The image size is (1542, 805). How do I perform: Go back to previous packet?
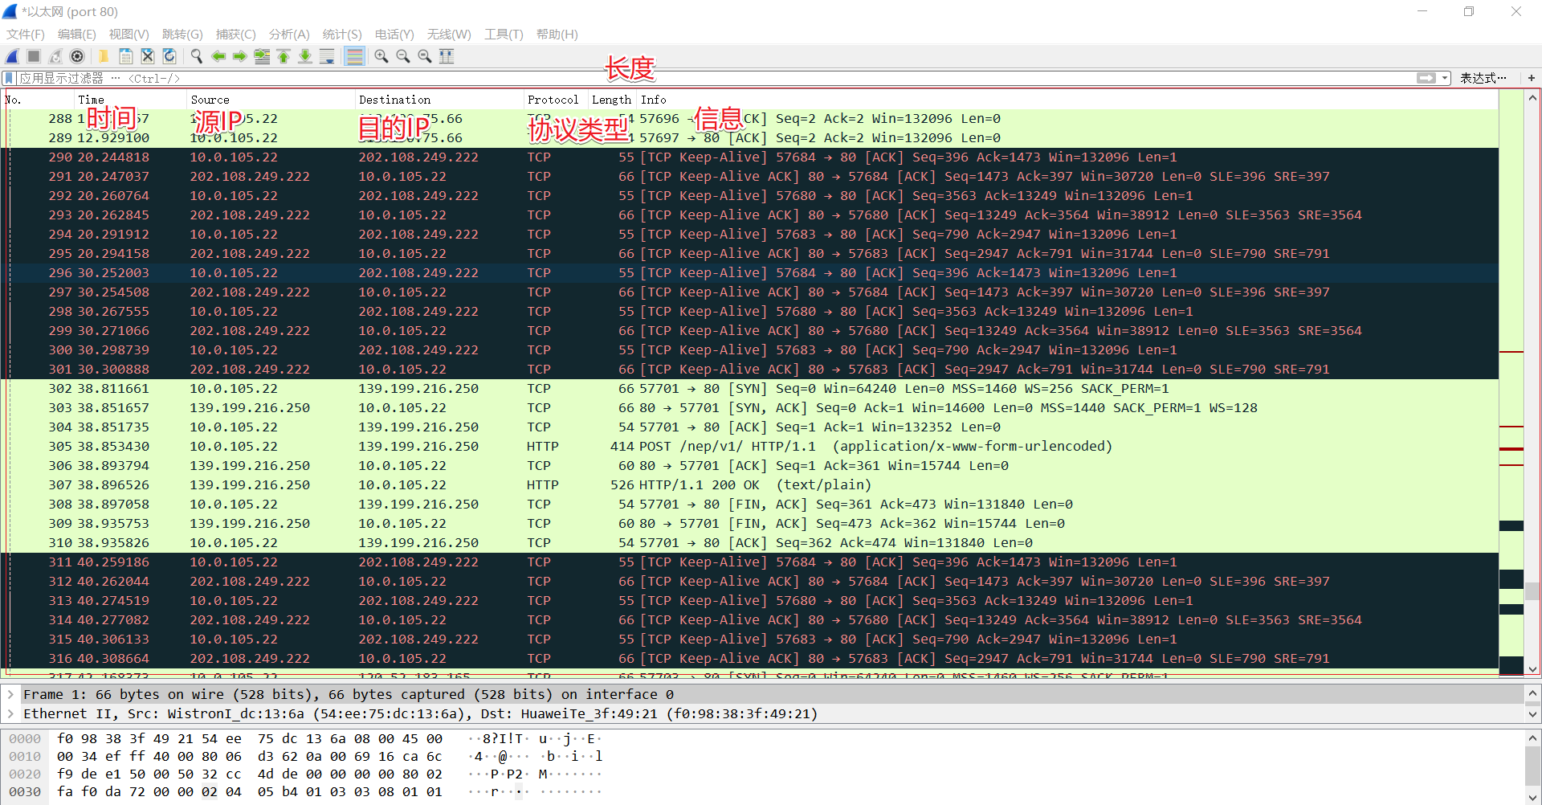[218, 56]
